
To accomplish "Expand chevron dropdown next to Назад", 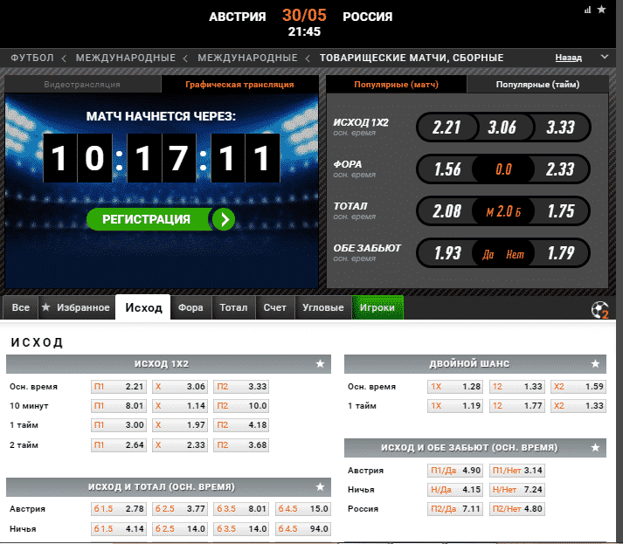I will coord(604,58).
